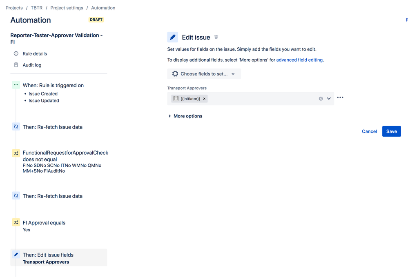This screenshot has width=408, height=277.
Task: Click the FI Approval equals condition icon
Action: point(16,222)
